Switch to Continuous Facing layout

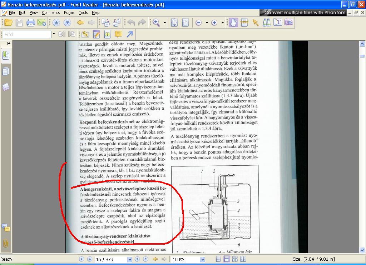click(x=235, y=259)
